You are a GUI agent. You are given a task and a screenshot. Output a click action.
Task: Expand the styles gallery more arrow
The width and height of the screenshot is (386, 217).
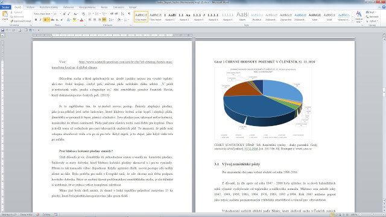(353, 21)
